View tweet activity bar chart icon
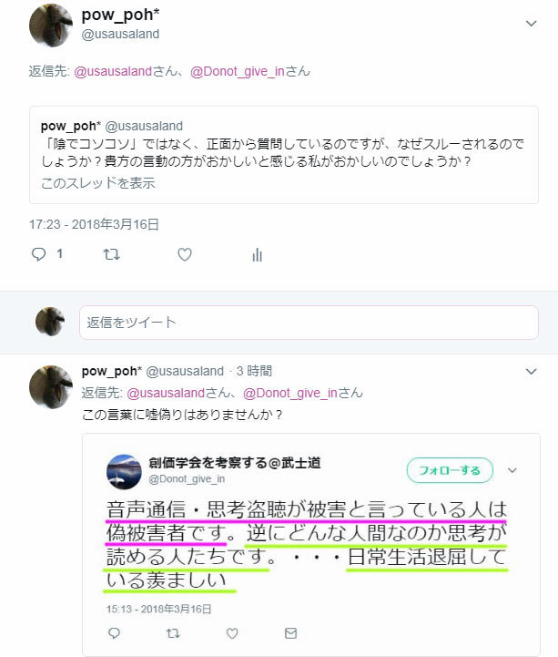Image resolution: width=558 pixels, height=657 pixels. coord(257,254)
